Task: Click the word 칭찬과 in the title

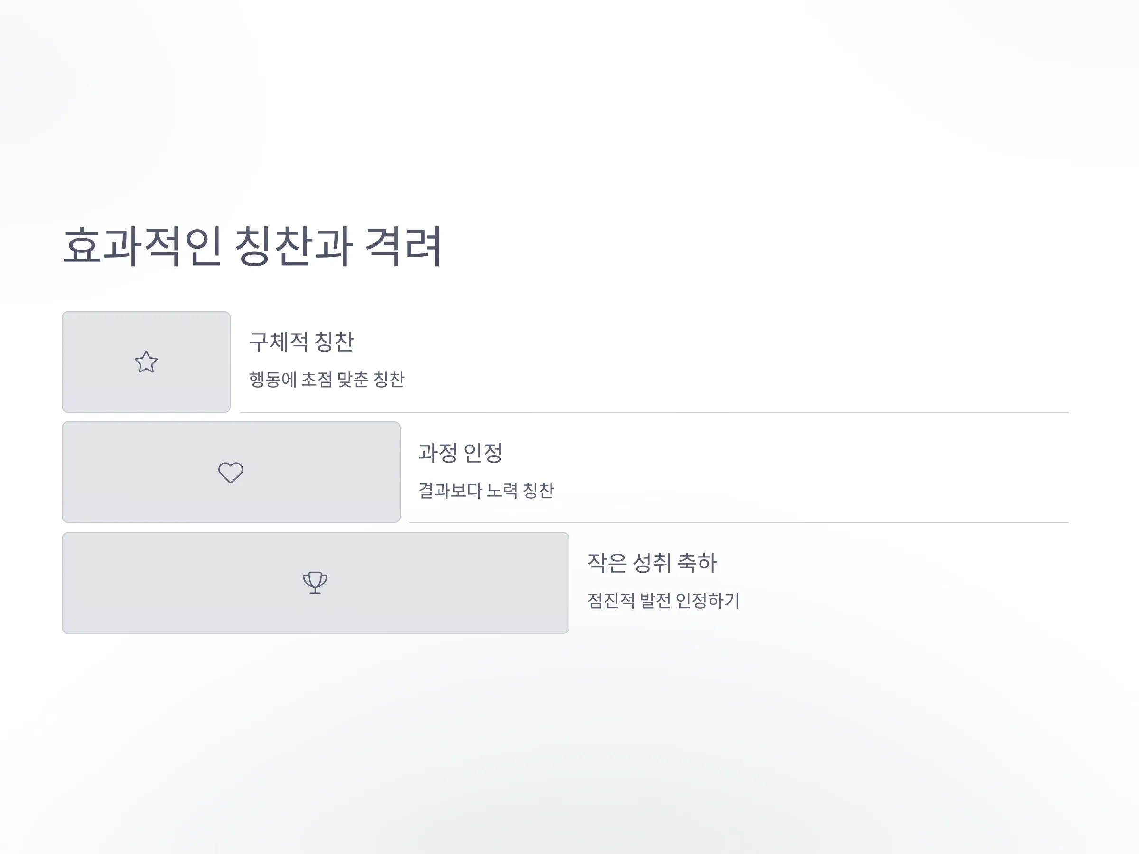Action: (x=294, y=246)
